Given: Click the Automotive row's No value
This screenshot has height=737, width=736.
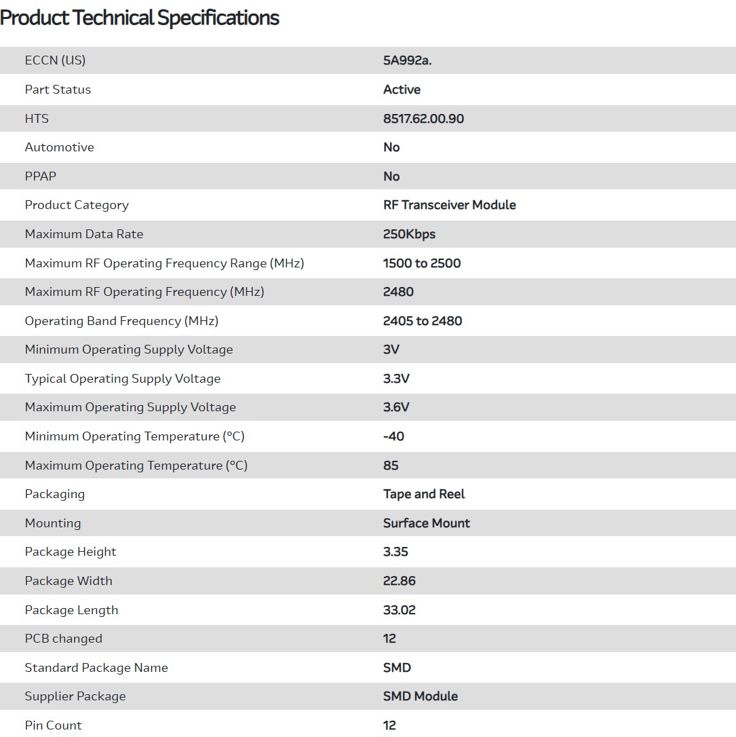Looking at the screenshot, I should (391, 147).
